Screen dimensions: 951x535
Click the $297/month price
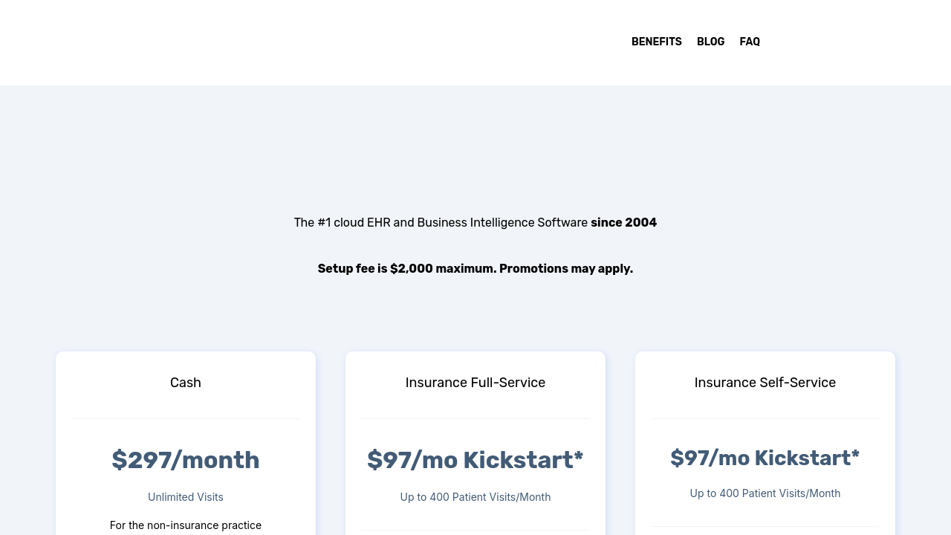[x=186, y=460]
